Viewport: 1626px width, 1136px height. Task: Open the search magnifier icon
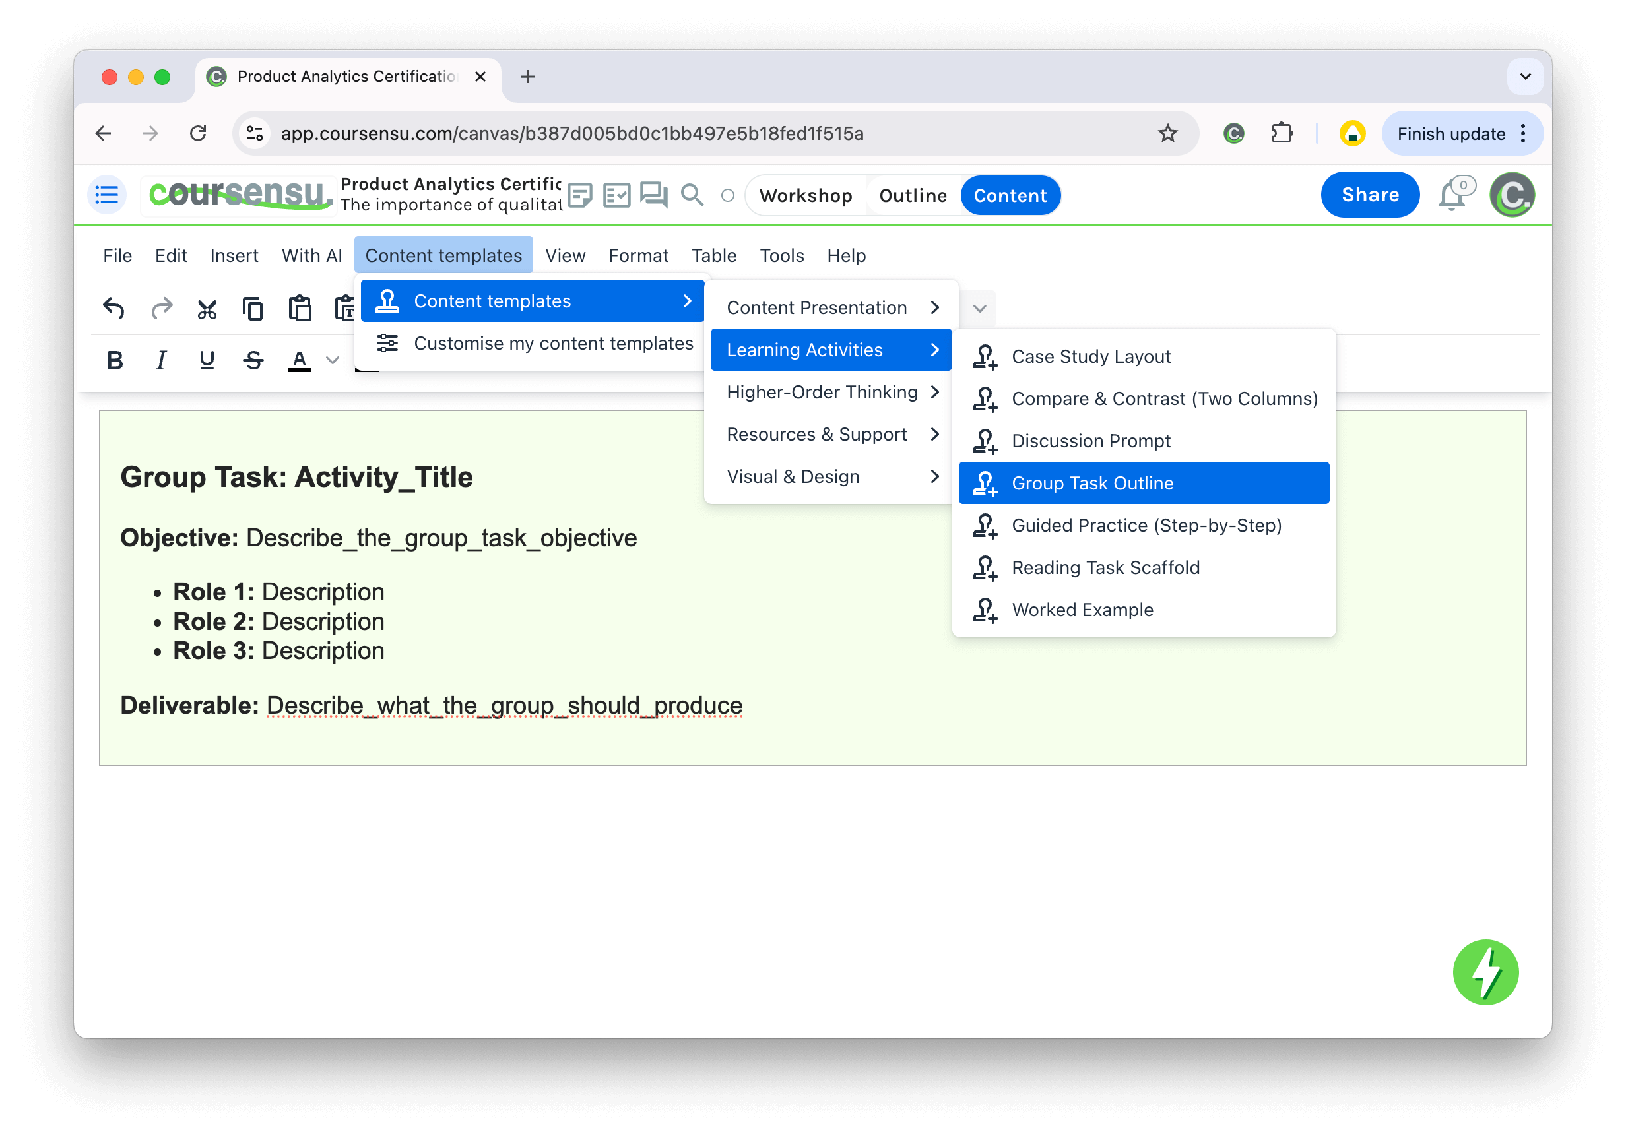pyautogui.click(x=692, y=195)
